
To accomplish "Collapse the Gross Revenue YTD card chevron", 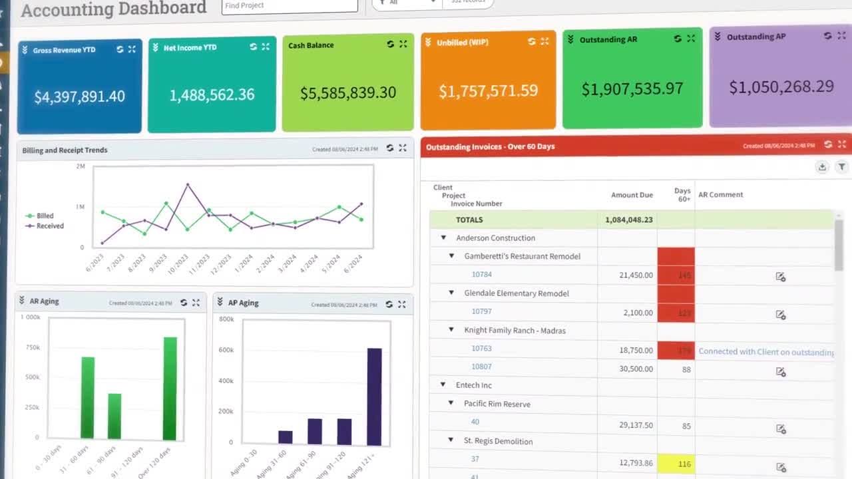I will (25, 50).
